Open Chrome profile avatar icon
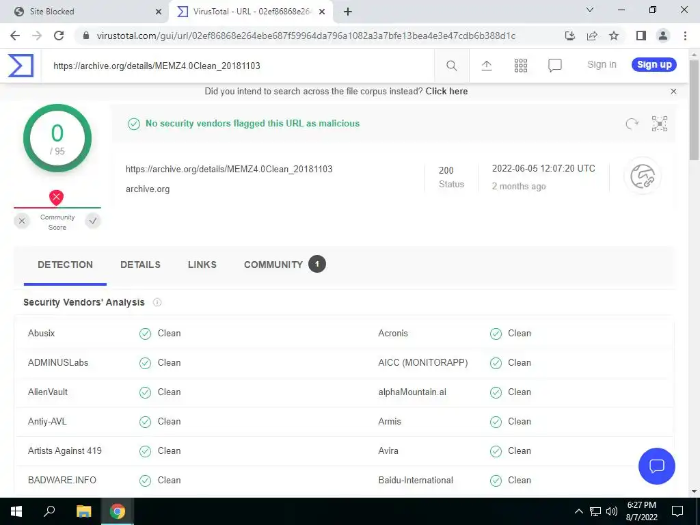Viewport: 700px width, 525px height. click(x=663, y=36)
